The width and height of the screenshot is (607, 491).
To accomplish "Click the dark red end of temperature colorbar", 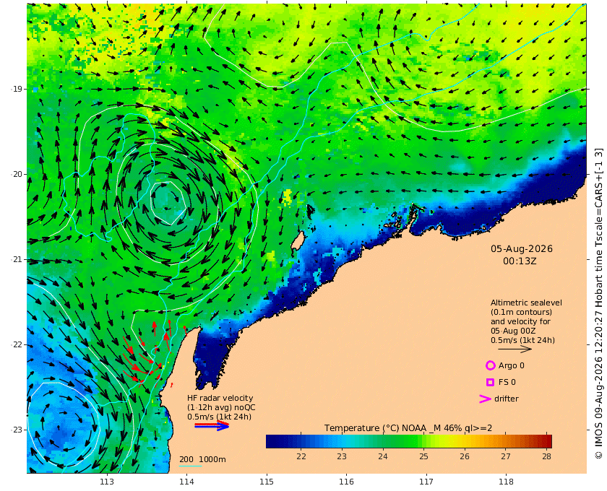I will pos(546,441).
